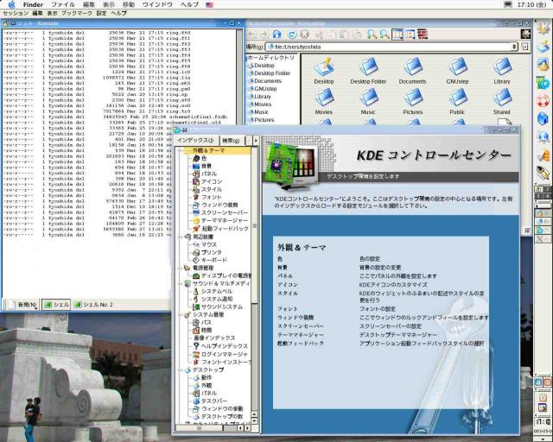This screenshot has width=553, height=442.
Task: Select the シェル session tab in Konsole
Action: (x=56, y=305)
